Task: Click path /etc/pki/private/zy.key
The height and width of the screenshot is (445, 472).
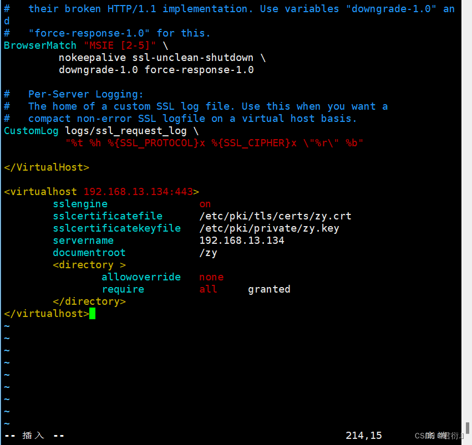Action: pyautogui.click(x=269, y=228)
